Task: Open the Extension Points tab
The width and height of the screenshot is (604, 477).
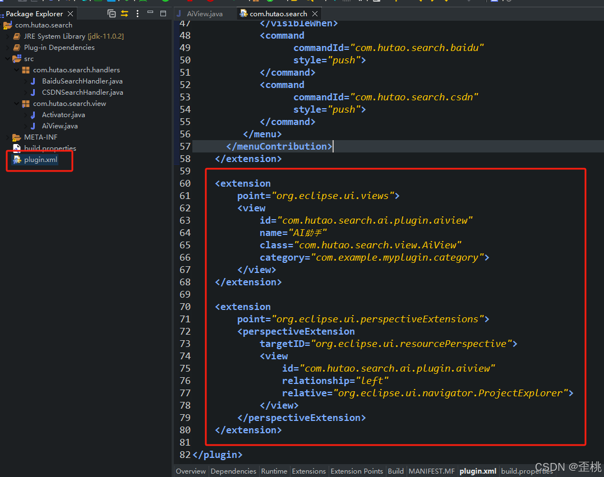Action: pyautogui.click(x=357, y=471)
